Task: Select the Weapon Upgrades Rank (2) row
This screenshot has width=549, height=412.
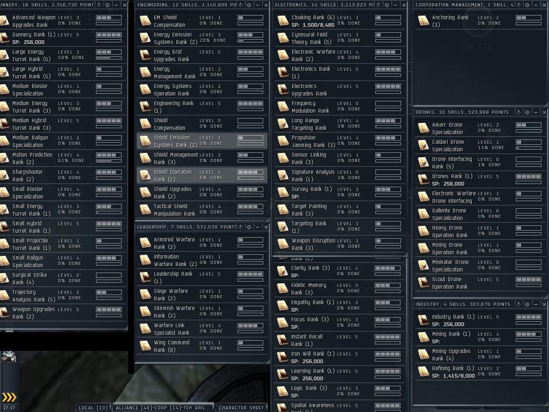Action: click(63, 313)
